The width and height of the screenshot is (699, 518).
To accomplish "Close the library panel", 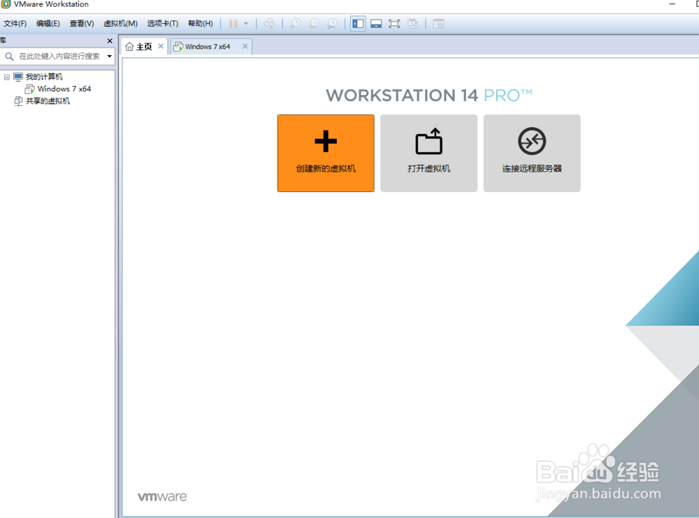I will [110, 41].
